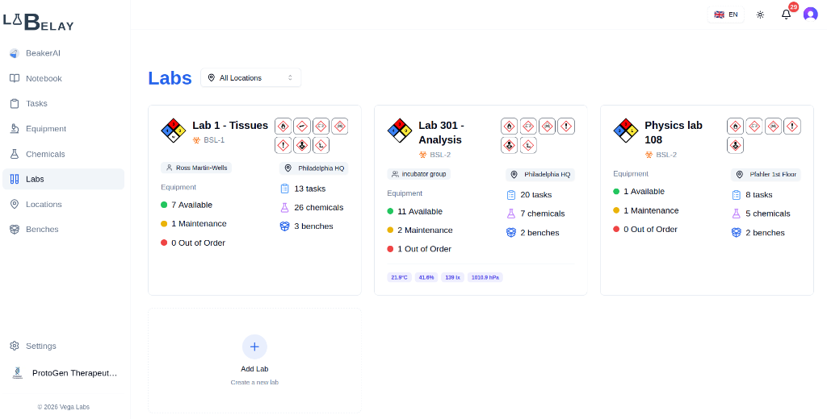Click the gas cylinder hazard icon on Lab 1
The image size is (827, 419).
click(x=302, y=127)
